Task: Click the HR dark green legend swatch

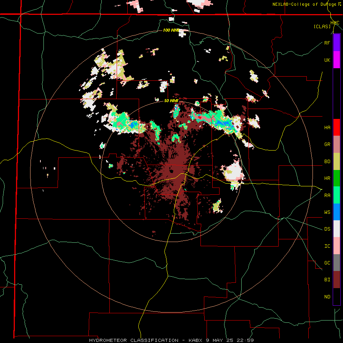Action: 337,178
